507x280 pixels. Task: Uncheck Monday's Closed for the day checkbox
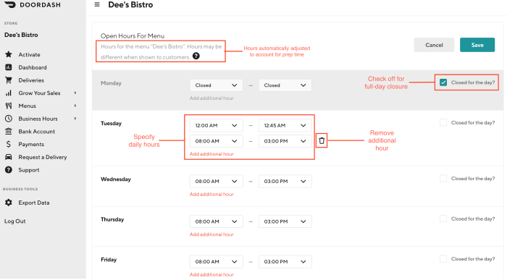(443, 82)
